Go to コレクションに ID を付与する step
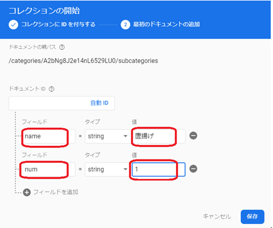273x228 pixels. [x=58, y=24]
